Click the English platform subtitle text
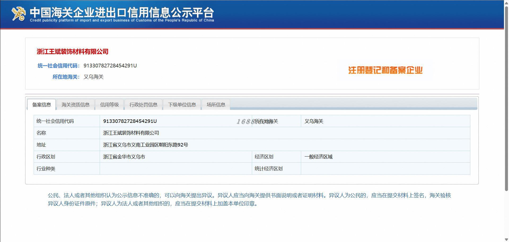This screenshot has height=242, width=509. click(122, 20)
